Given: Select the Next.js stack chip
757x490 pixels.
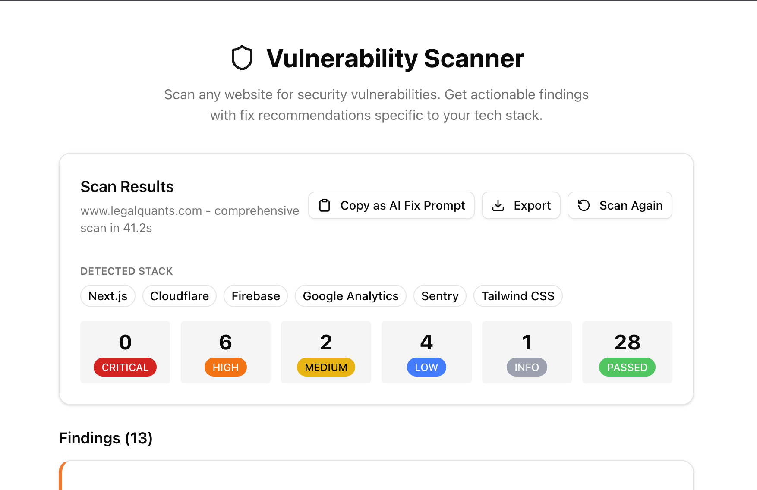Looking at the screenshot, I should click(x=107, y=296).
